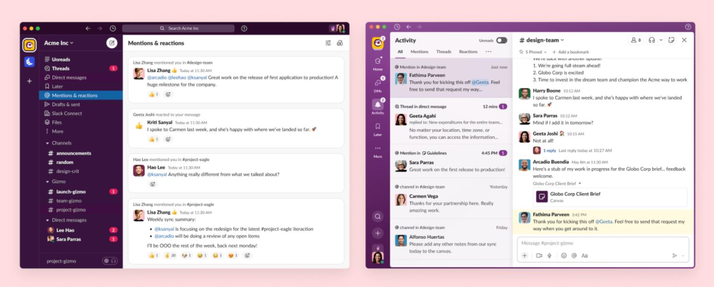
Task: Open the #launch-gizmo channel
Action: point(80,191)
